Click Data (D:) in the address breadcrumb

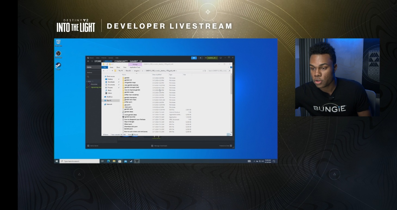coord(128,71)
